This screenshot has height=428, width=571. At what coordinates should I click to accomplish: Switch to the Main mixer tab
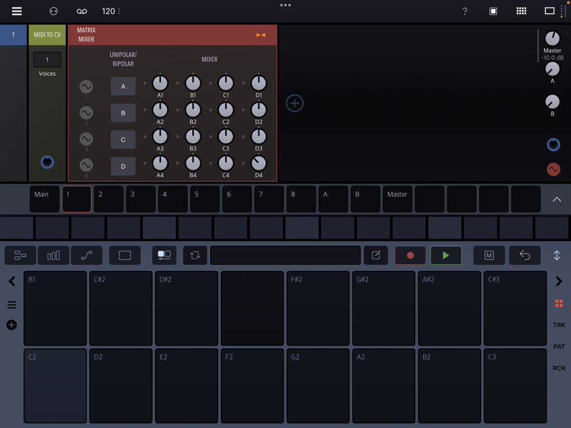coord(45,199)
